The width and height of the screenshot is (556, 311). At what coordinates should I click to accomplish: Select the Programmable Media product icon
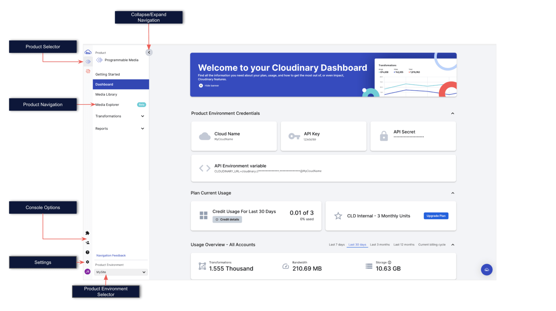click(x=88, y=61)
